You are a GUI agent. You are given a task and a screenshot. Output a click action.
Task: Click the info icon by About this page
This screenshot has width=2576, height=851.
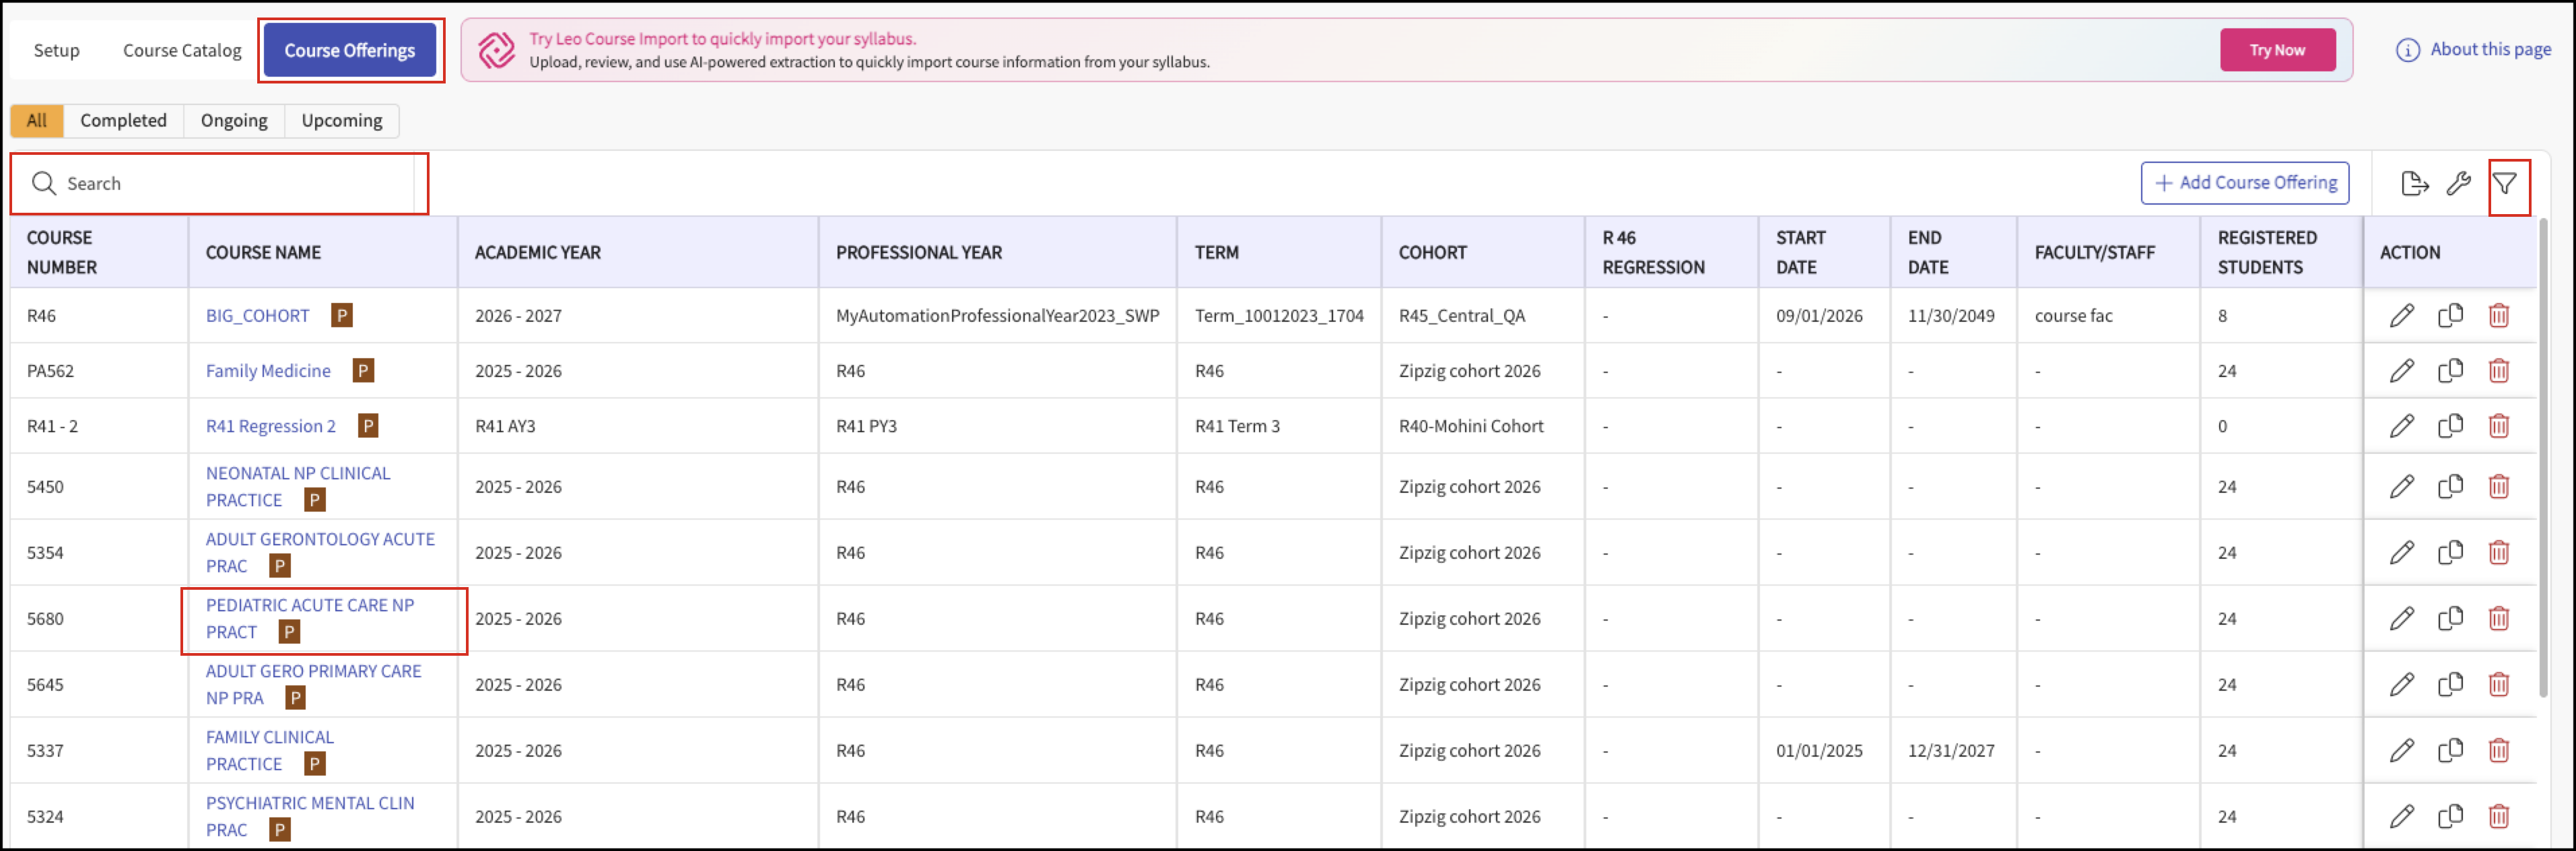click(x=2407, y=50)
